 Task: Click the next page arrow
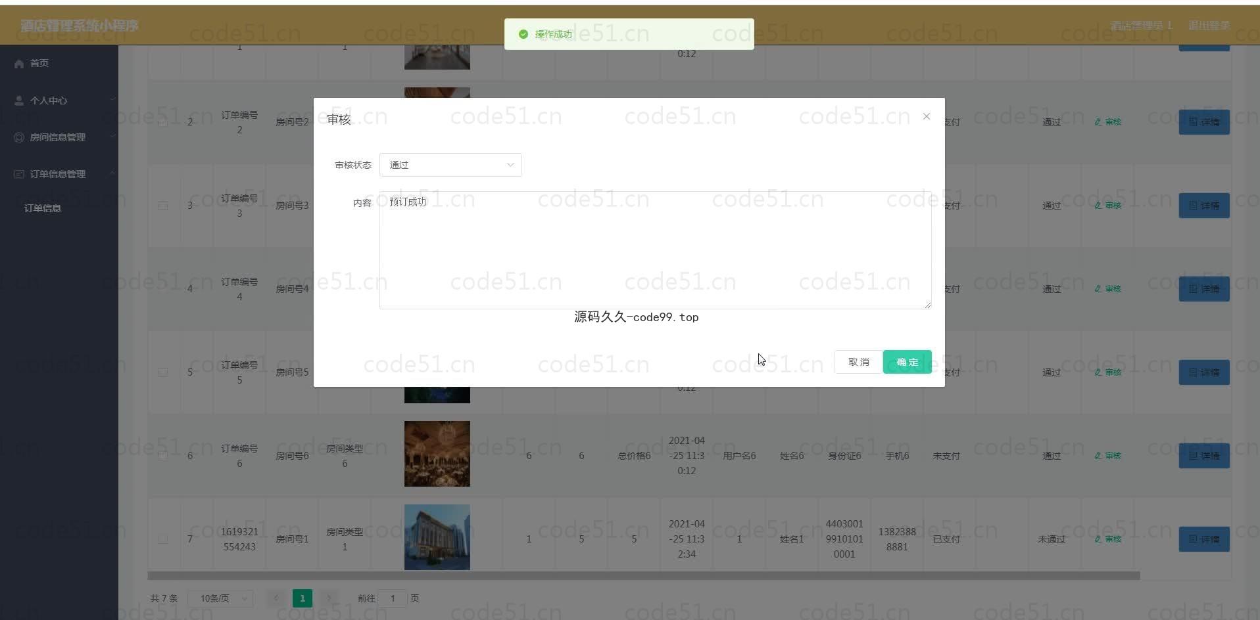pyautogui.click(x=329, y=598)
